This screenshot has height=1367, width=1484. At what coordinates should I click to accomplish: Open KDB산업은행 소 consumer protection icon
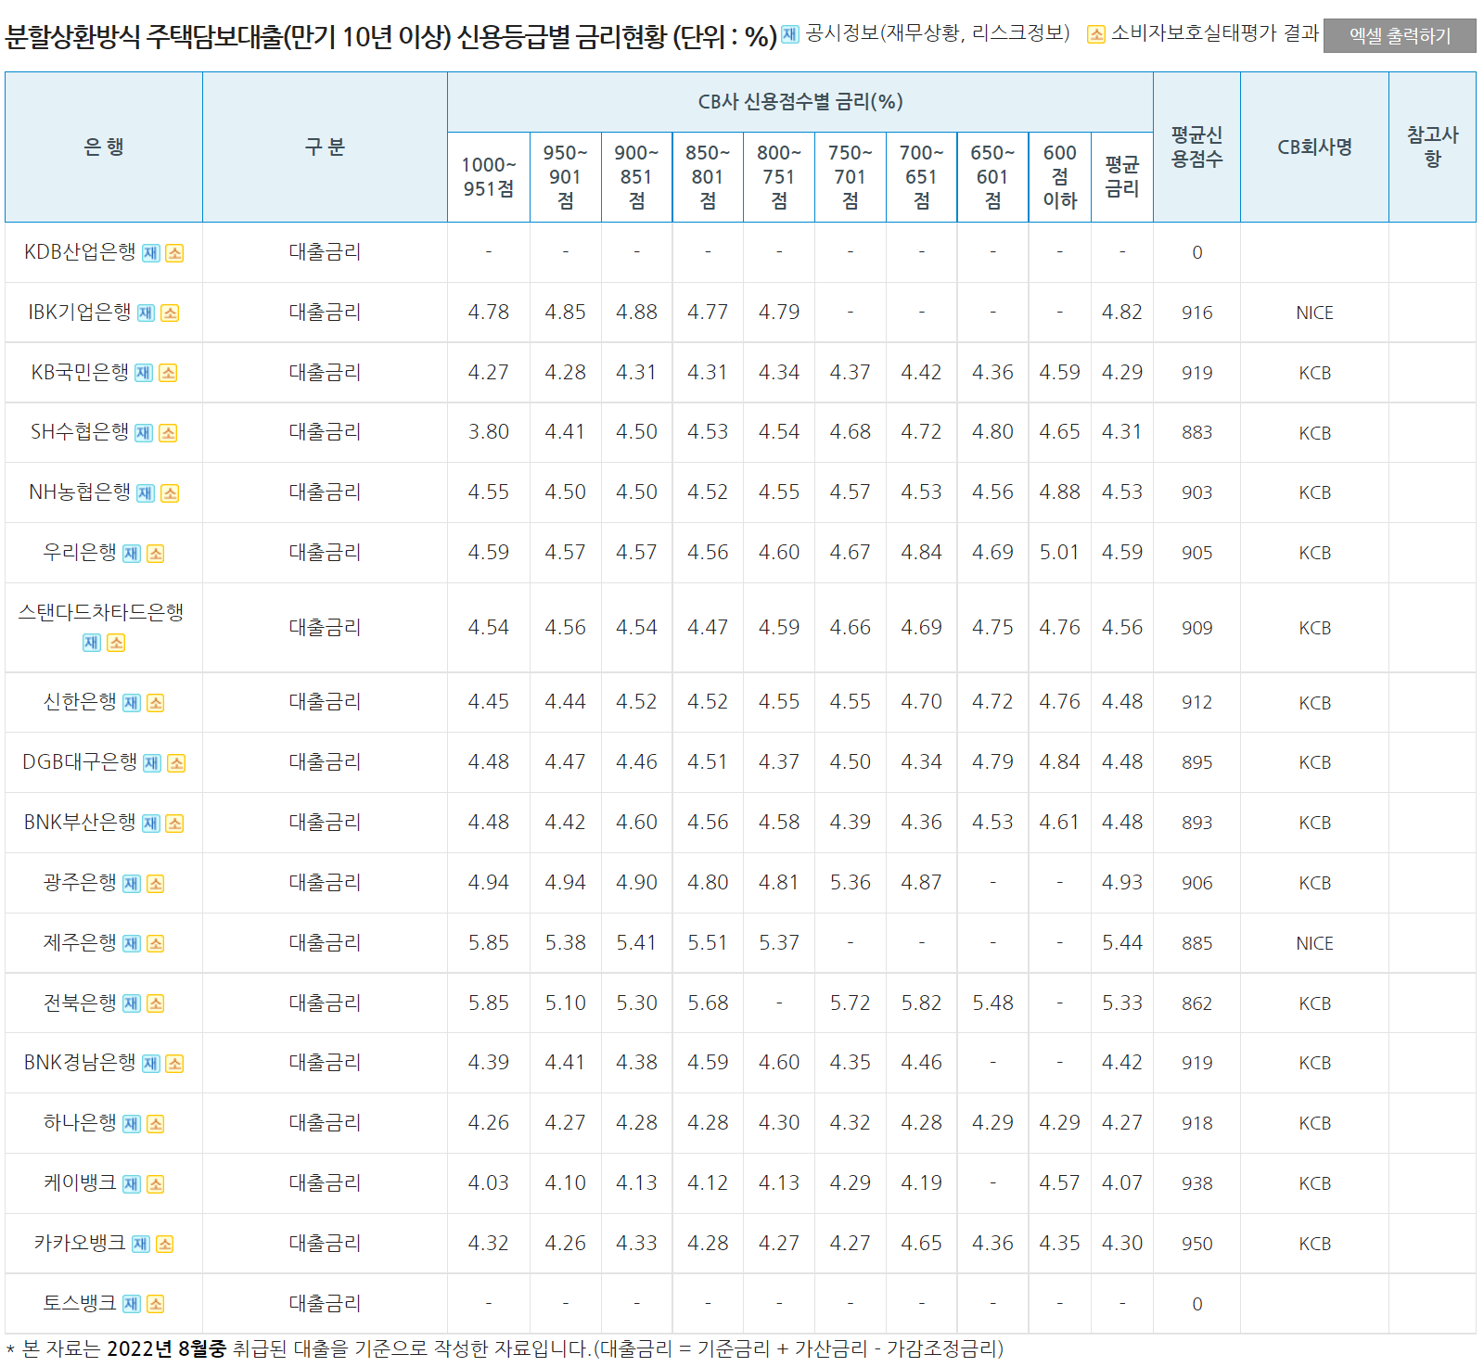click(x=174, y=253)
